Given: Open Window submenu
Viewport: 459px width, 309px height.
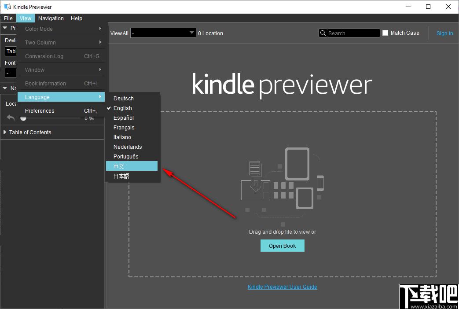Looking at the screenshot, I should [61, 70].
